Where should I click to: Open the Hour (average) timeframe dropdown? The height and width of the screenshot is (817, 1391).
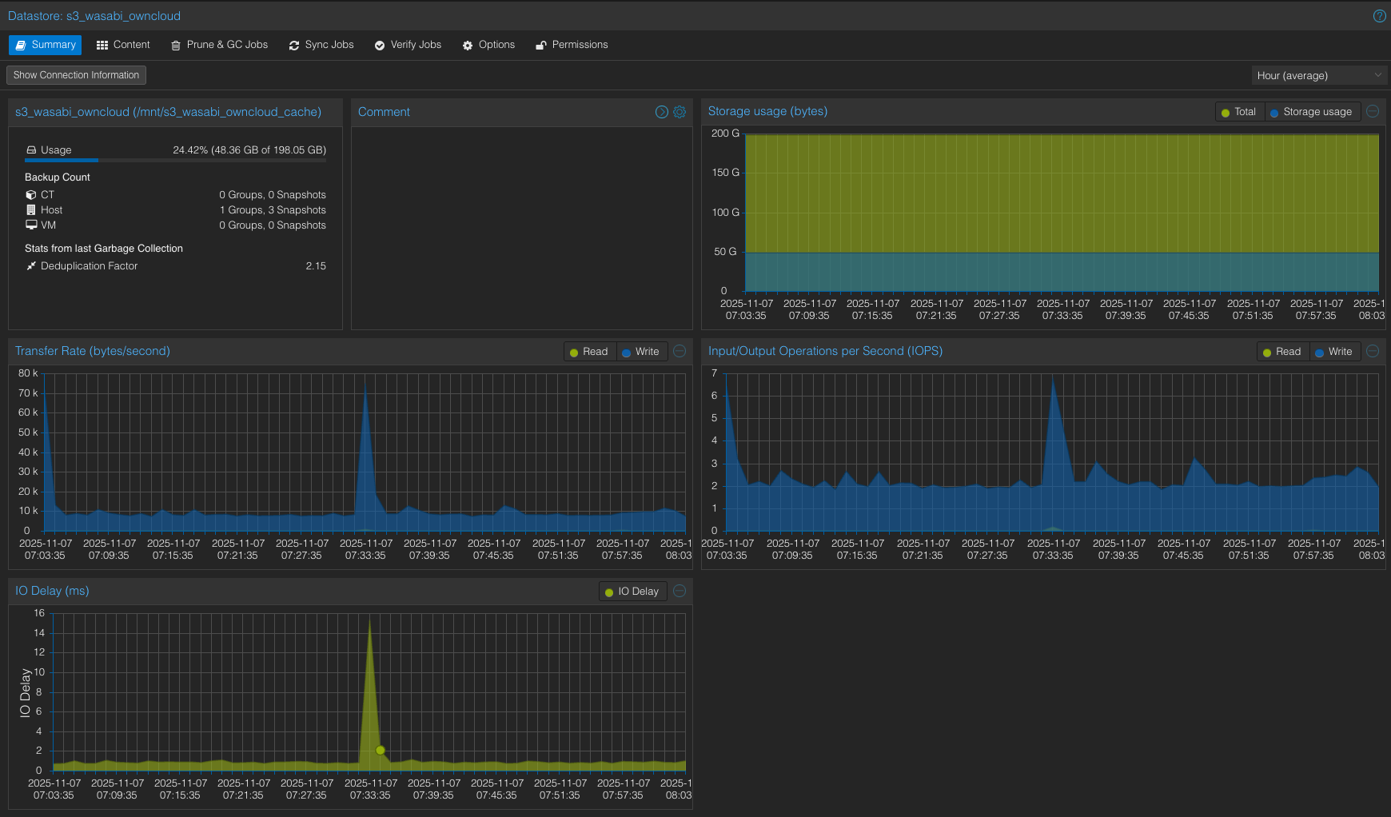click(1318, 75)
